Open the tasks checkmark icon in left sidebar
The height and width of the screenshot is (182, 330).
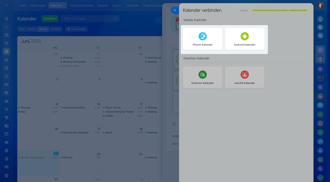pos(6,76)
